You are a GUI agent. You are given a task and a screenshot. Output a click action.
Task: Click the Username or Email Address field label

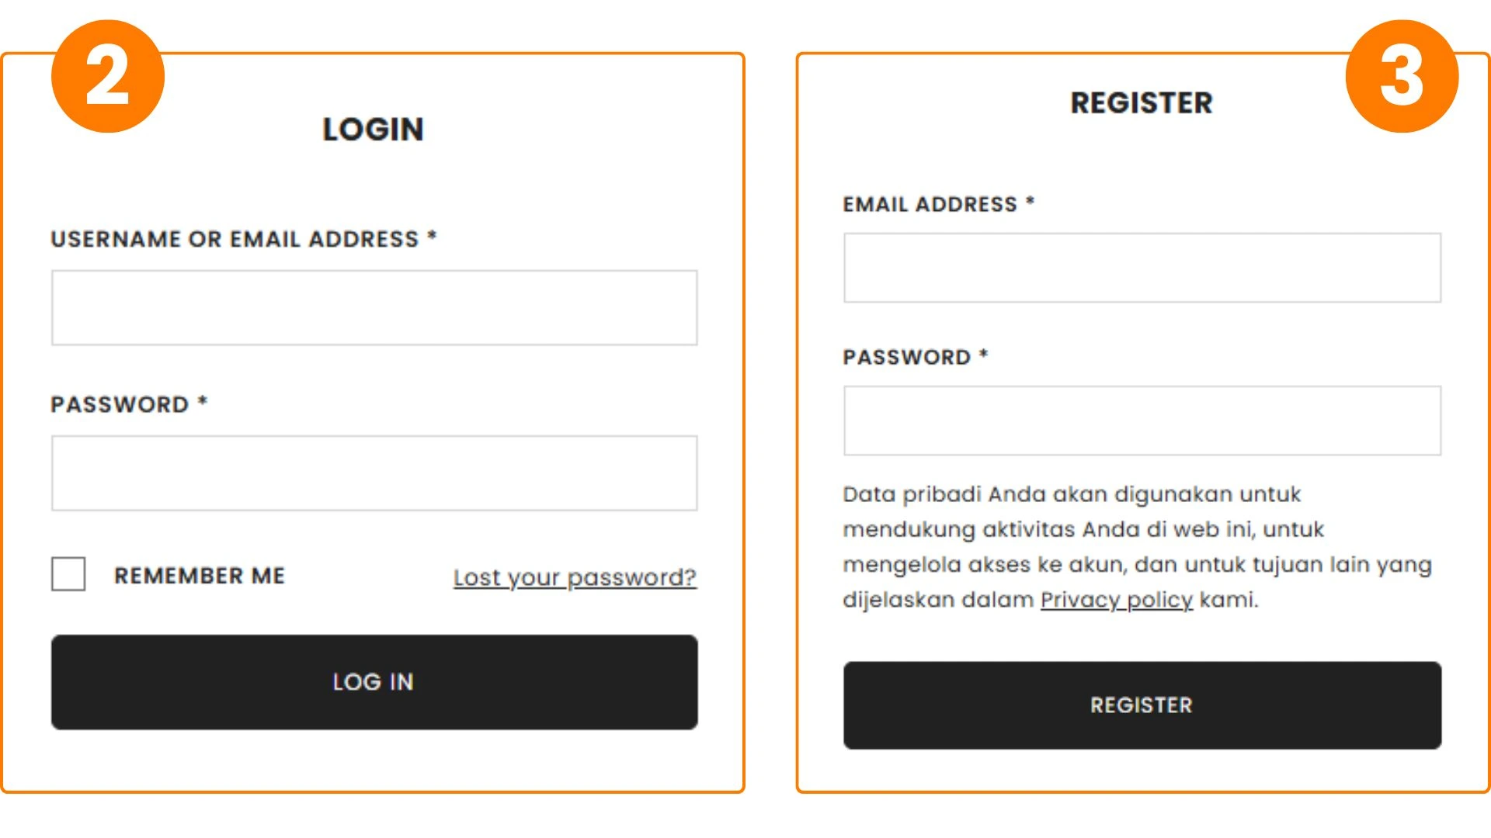pos(243,239)
